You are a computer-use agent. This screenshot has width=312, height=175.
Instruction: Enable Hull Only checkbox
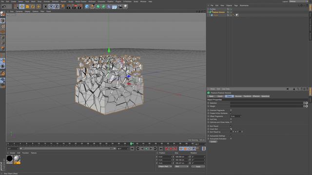[x=231, y=119]
